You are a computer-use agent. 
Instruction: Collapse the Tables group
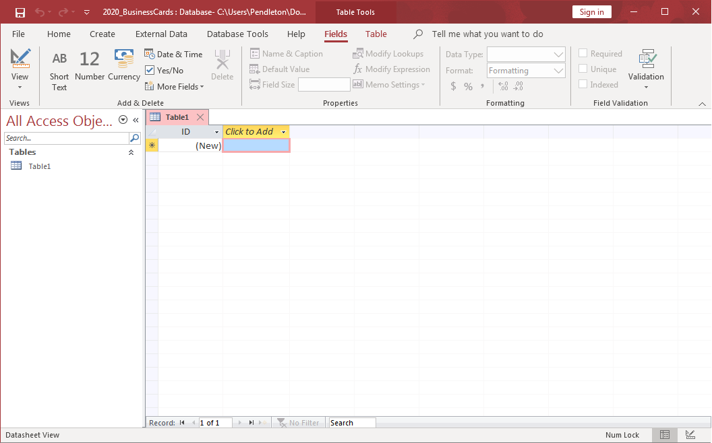pos(131,153)
